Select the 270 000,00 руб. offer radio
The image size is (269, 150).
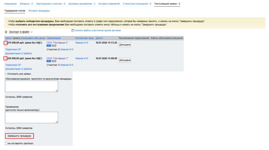pyautogui.click(x=6, y=43)
